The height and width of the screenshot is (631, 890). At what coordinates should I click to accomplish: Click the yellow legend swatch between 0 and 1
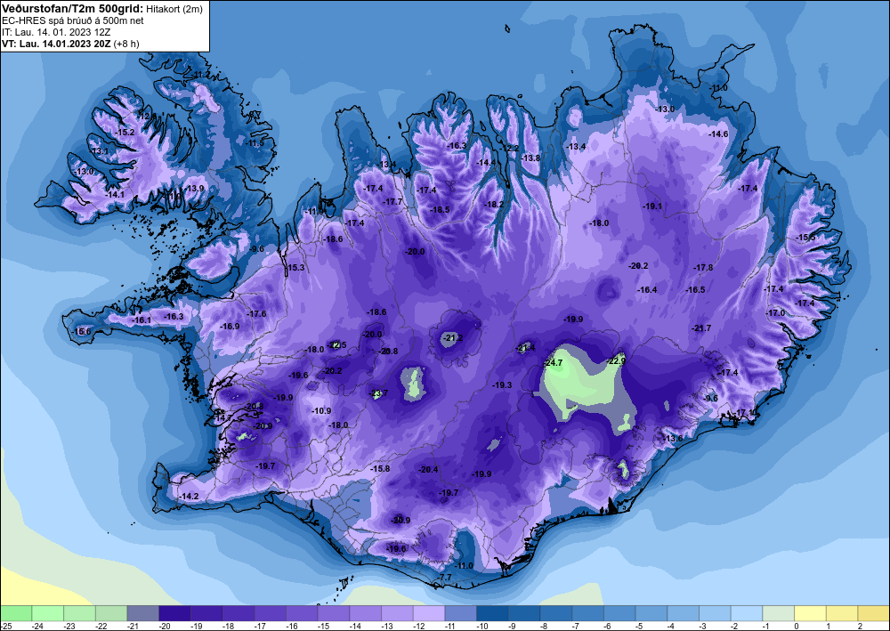(x=811, y=613)
